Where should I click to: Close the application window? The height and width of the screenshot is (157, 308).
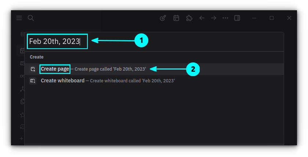point(289,18)
